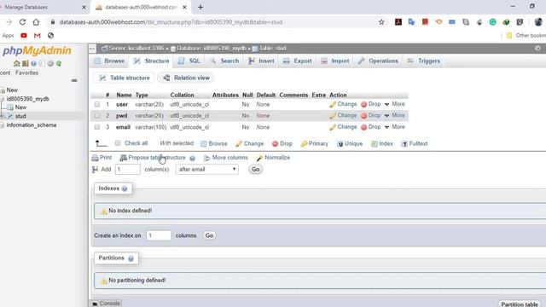
Task: Click the add columns number field
Action: coord(128,170)
